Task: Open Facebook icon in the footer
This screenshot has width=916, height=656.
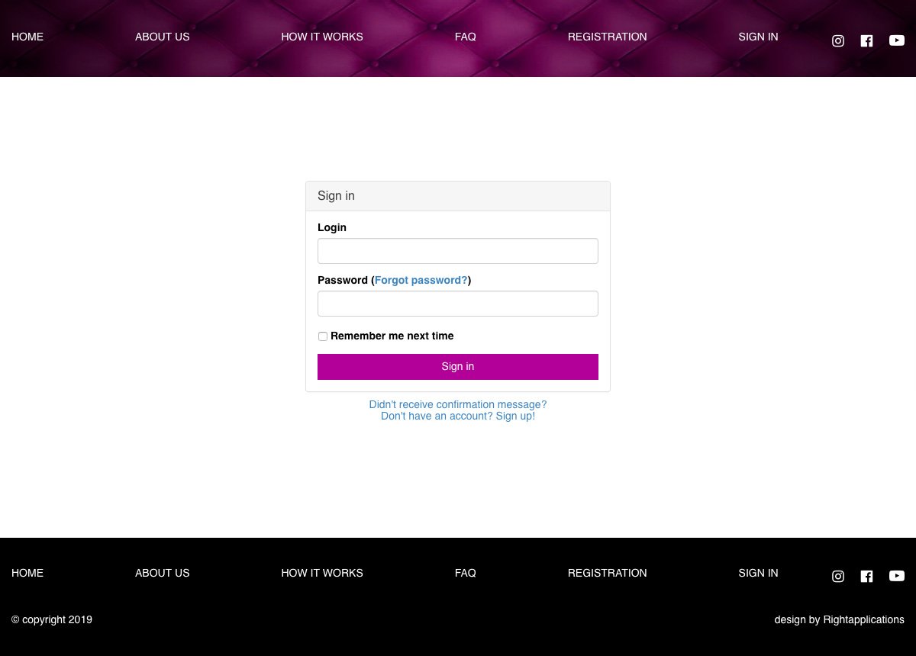Action: [866, 577]
